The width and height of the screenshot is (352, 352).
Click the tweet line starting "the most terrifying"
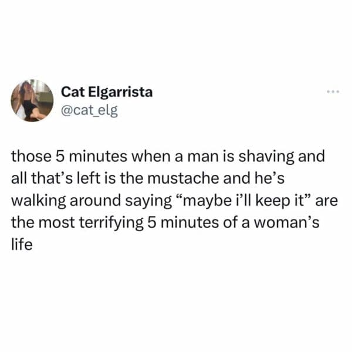(165, 222)
